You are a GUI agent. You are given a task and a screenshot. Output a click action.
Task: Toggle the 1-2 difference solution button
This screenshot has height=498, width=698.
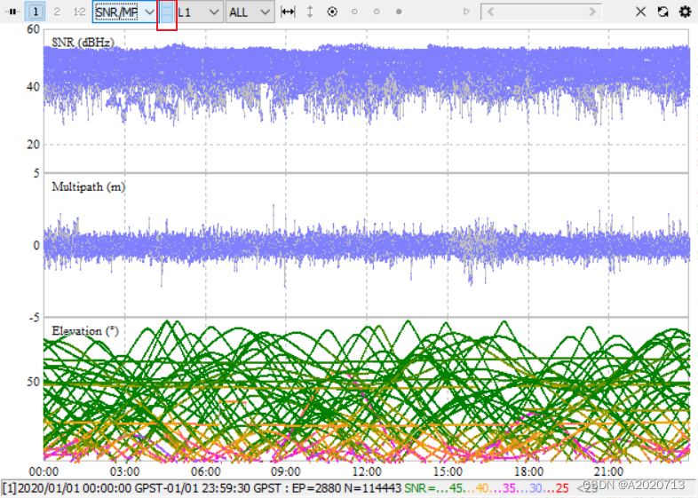[x=79, y=12]
